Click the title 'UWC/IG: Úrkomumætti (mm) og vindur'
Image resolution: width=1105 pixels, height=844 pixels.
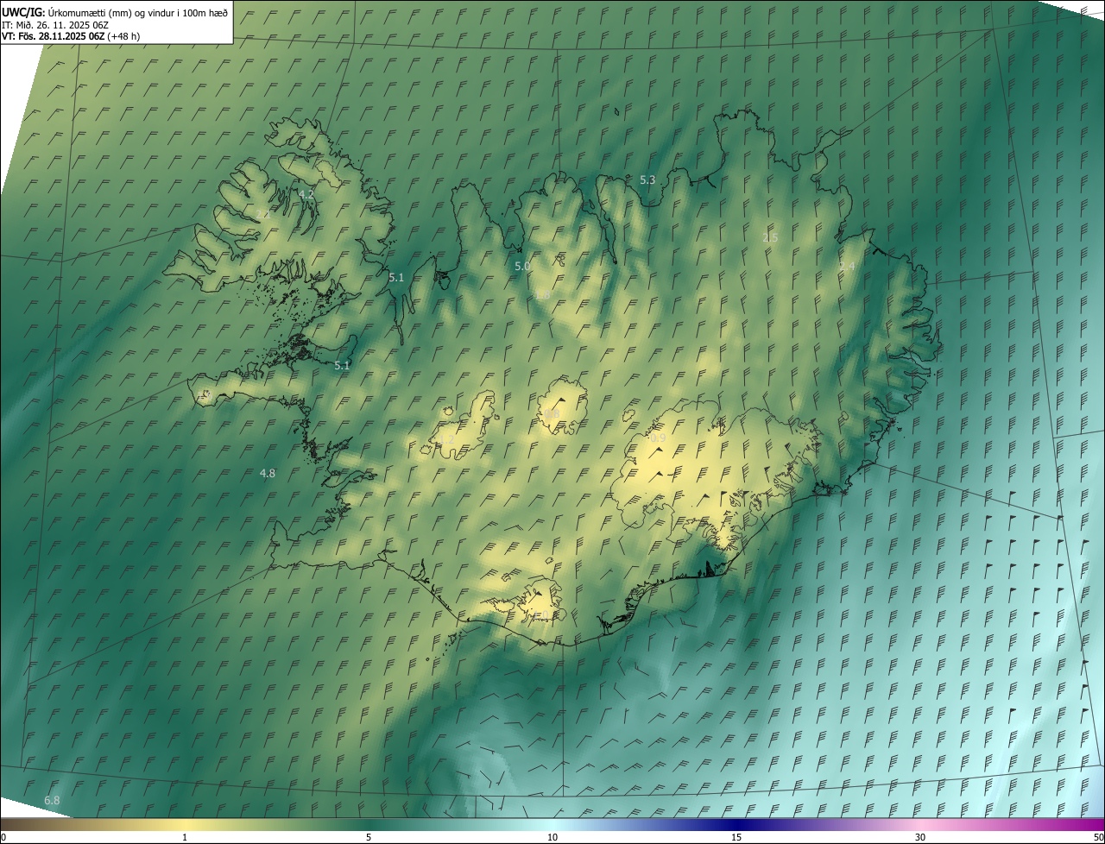tap(115, 12)
